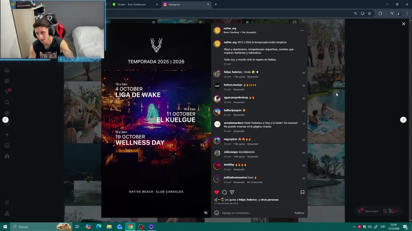Click the zoom magnifier icon in address bar
The image size is (412, 231).
[x=355, y=13]
